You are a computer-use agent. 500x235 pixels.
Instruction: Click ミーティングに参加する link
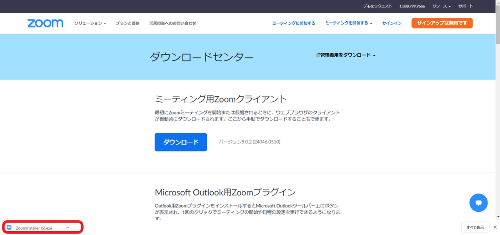coord(293,23)
